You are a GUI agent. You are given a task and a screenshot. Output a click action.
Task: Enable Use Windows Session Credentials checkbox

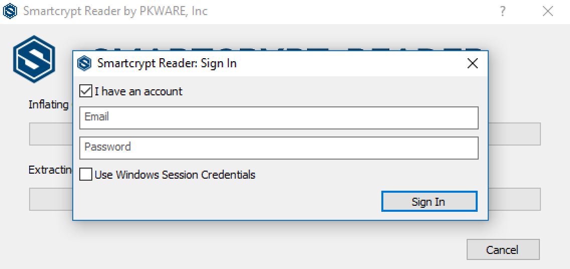(x=86, y=175)
